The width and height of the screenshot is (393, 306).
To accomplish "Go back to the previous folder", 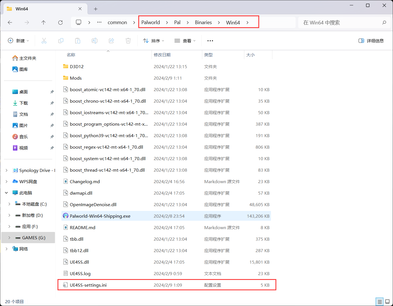I will (x=10, y=22).
